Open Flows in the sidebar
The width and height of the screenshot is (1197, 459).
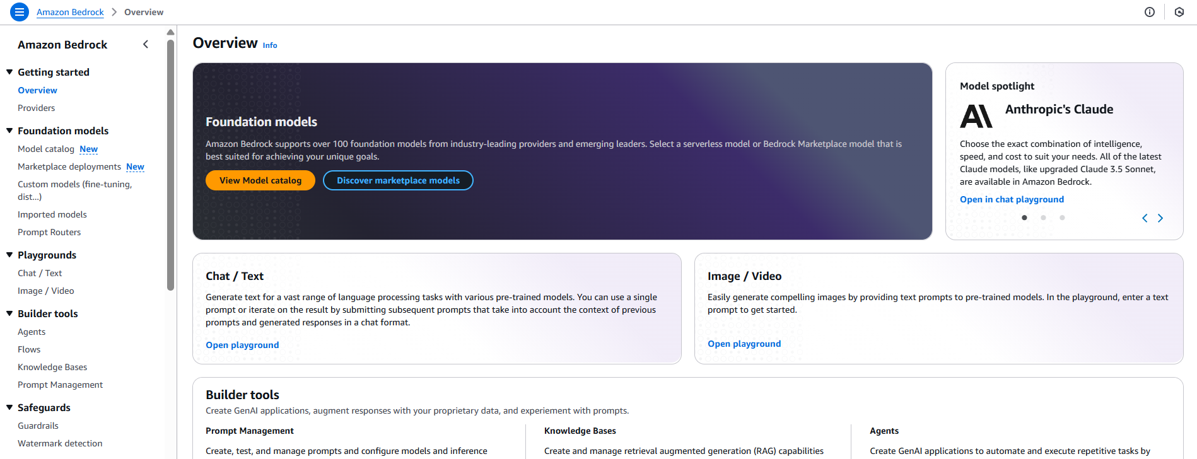[x=29, y=349]
